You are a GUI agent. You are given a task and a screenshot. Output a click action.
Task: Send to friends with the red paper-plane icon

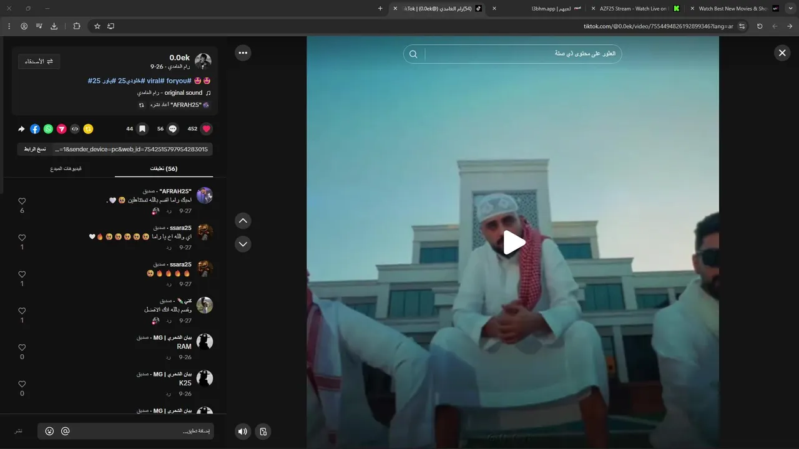coord(62,129)
